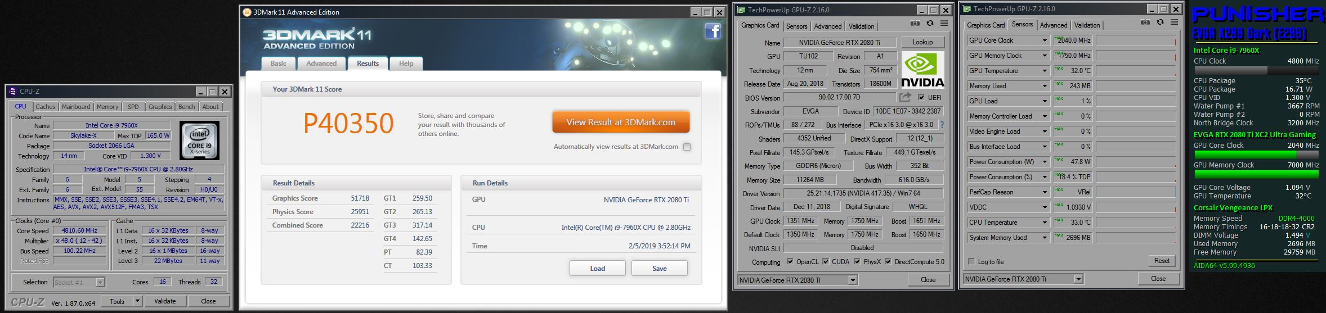Click MAX indicator for CPU Temperature sensor
Viewport: 1326px width, 313px height.
click(1058, 220)
